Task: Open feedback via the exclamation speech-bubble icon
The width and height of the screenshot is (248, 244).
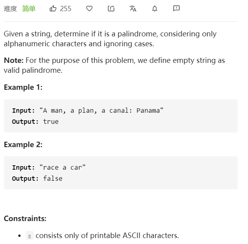Action: coord(176,8)
